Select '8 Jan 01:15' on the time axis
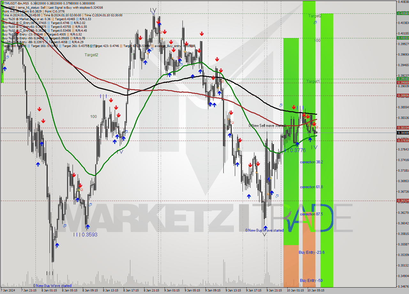409x294 pixels. [x=49, y=290]
